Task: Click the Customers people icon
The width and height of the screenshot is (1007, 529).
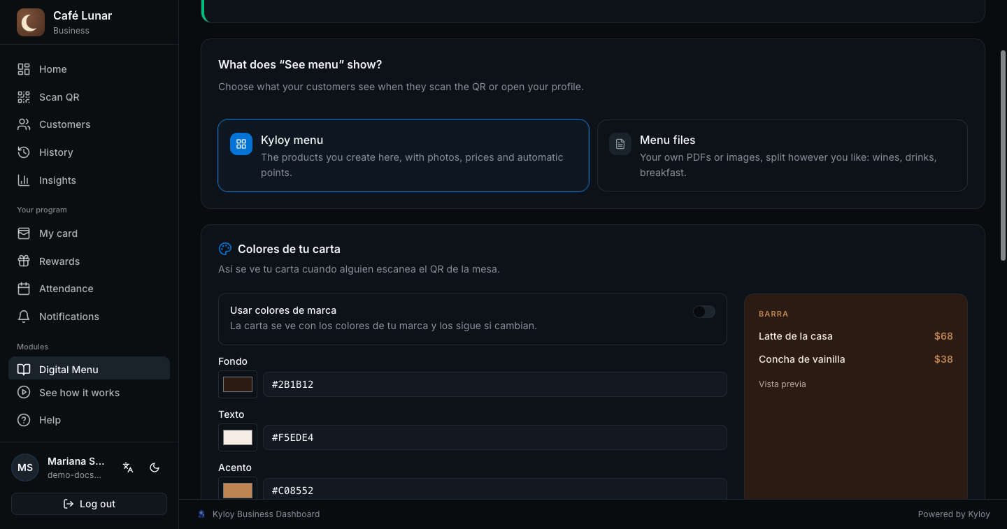Action: pos(24,124)
